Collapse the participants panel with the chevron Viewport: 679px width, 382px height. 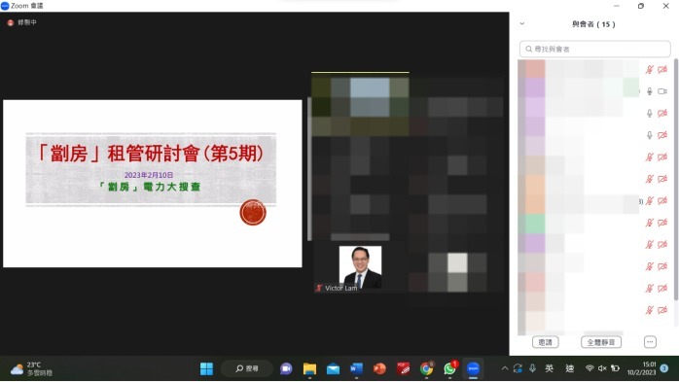pyautogui.click(x=522, y=23)
